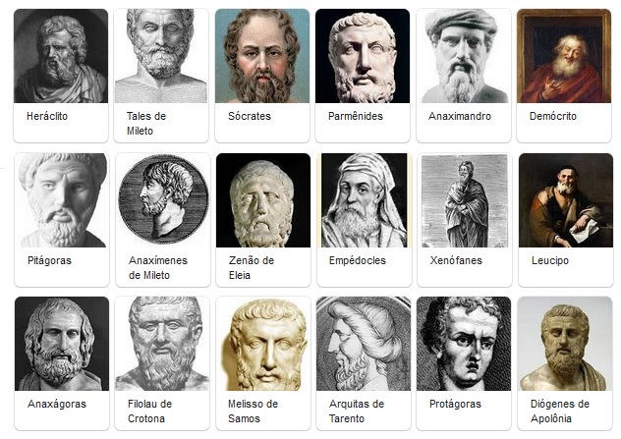This screenshot has height=439, width=621.
Task: Click the Pitágoras bust image
Action: click(62, 200)
